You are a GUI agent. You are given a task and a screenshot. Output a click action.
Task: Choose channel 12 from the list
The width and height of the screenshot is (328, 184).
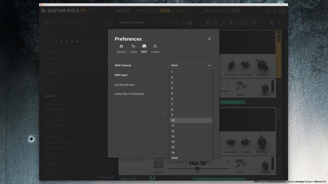pyautogui.click(x=191, y=131)
